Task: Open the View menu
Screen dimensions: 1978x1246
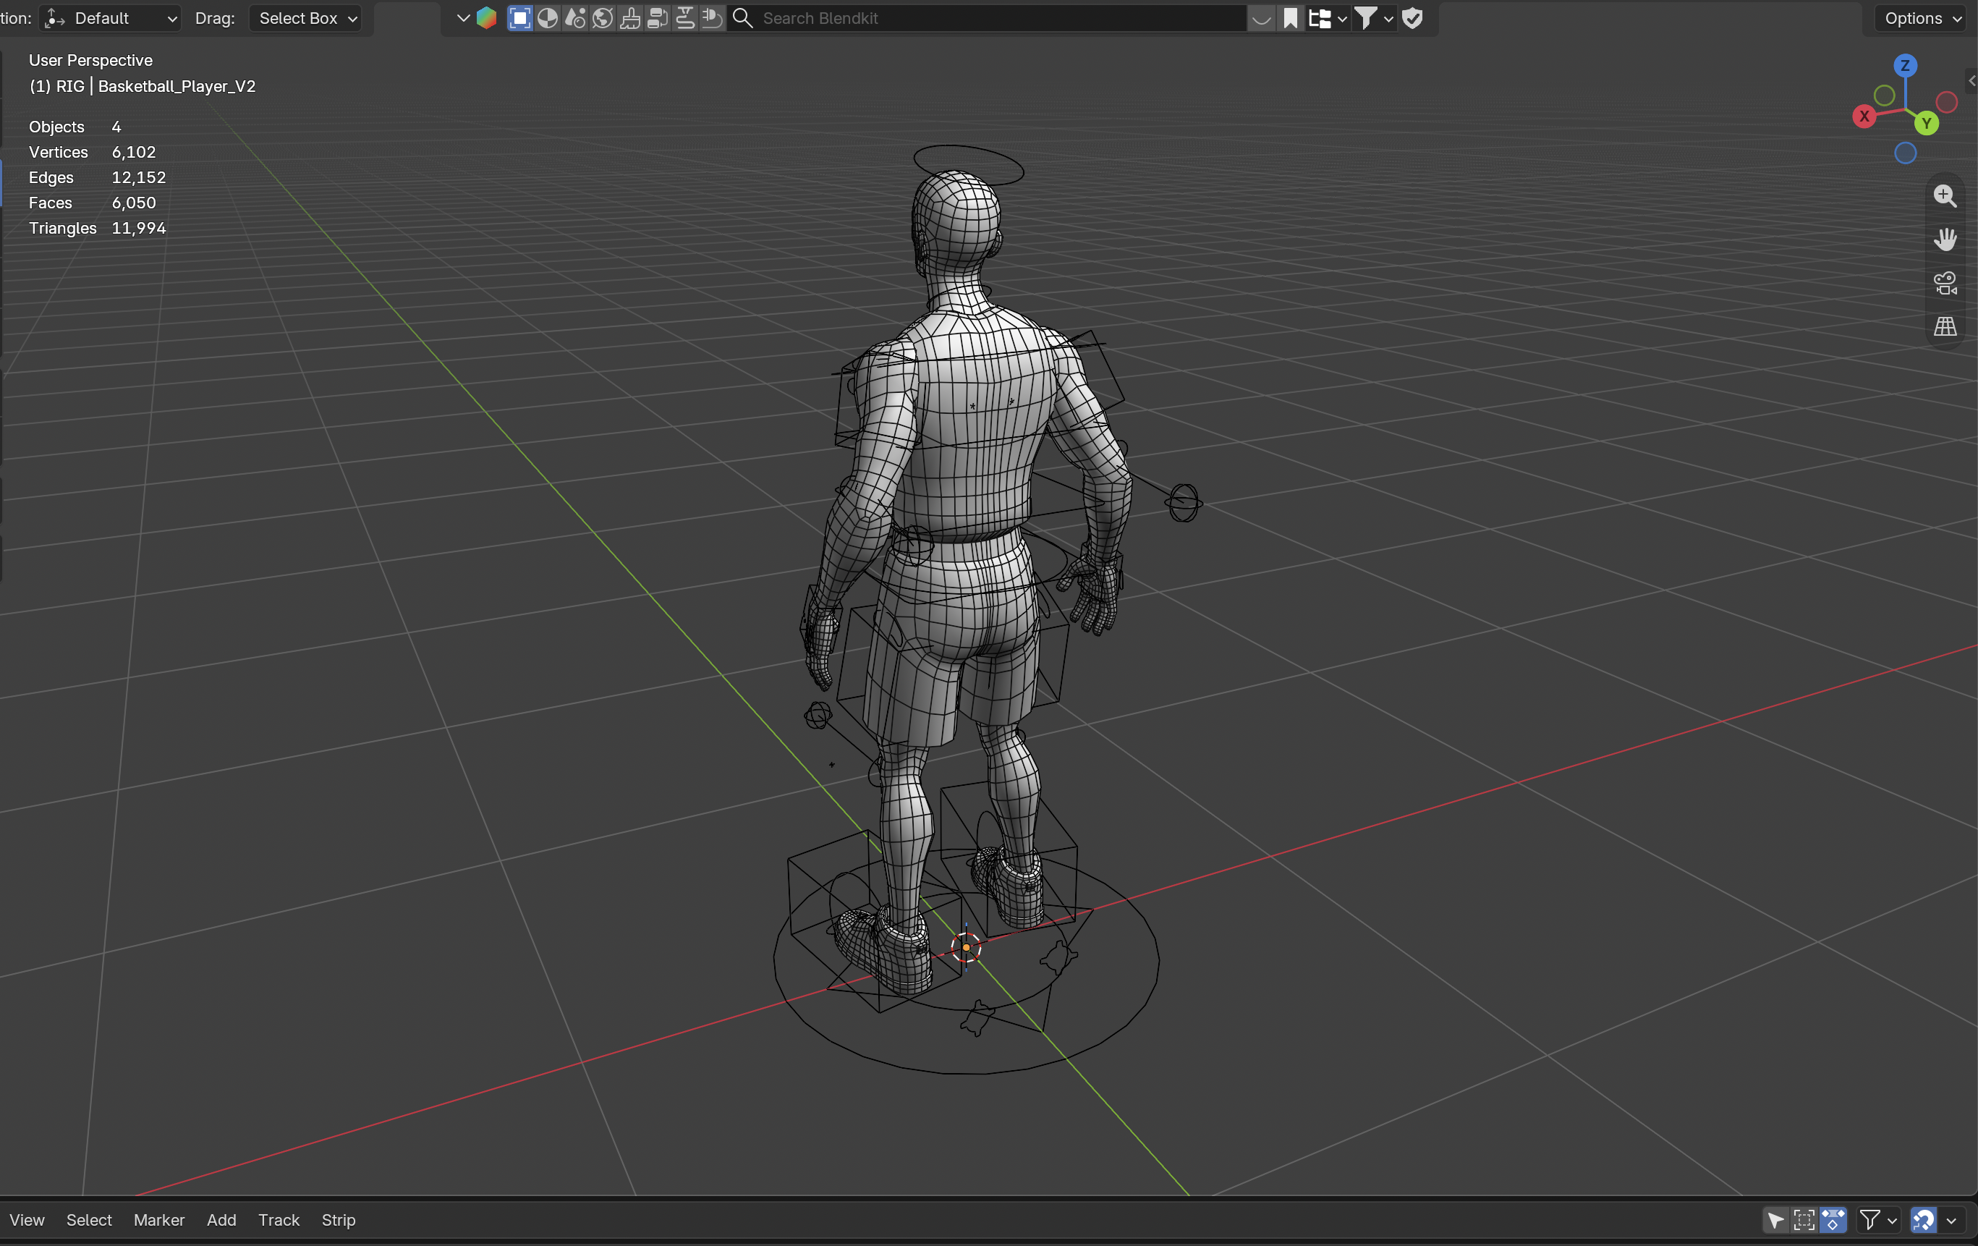Action: pyautogui.click(x=27, y=1220)
